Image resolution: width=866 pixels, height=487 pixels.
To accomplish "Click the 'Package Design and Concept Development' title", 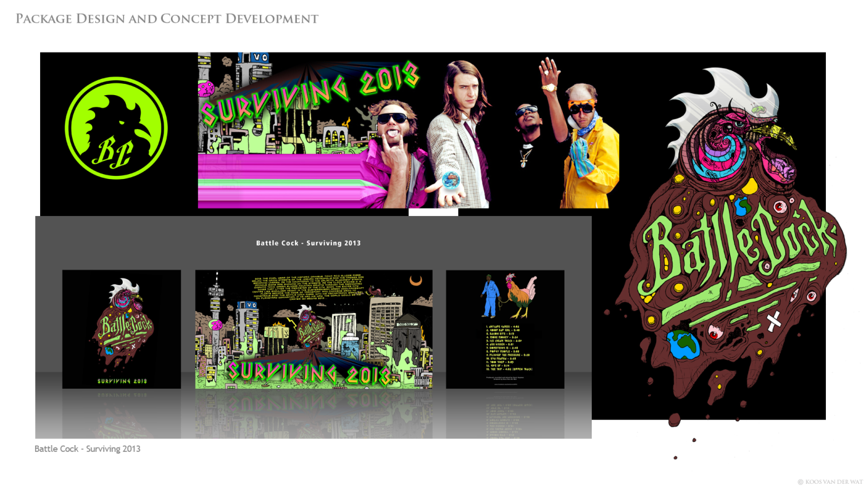I will (x=167, y=19).
